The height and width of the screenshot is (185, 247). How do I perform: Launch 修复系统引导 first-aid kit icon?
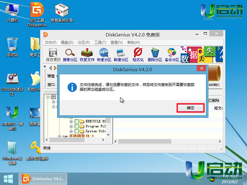click(x=62, y=13)
